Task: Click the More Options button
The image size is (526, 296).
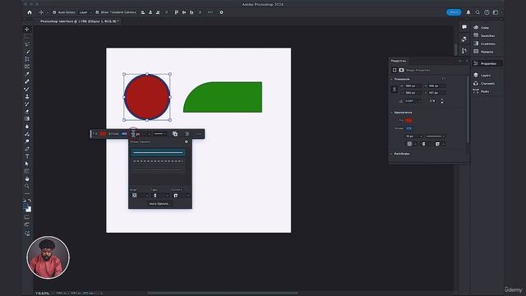Action: pos(159,204)
